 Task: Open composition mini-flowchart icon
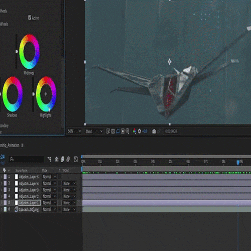pyautogui.click(x=49, y=159)
